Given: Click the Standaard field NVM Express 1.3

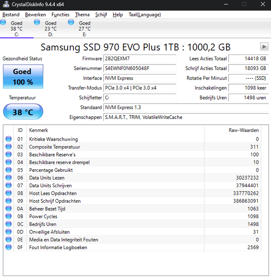Looking at the screenshot, I should [x=186, y=107].
